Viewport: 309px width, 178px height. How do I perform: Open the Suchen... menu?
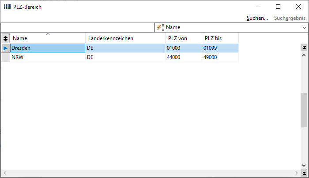coord(257,18)
